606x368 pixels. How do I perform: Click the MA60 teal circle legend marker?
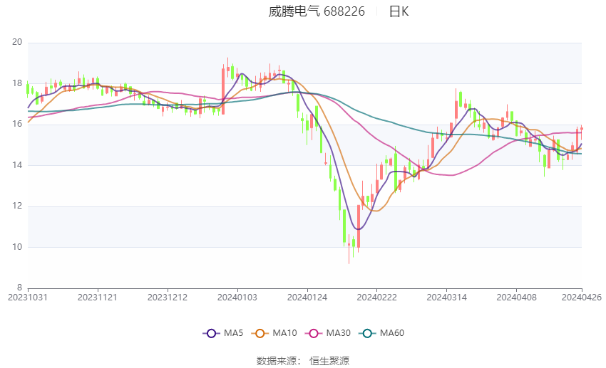pos(366,333)
